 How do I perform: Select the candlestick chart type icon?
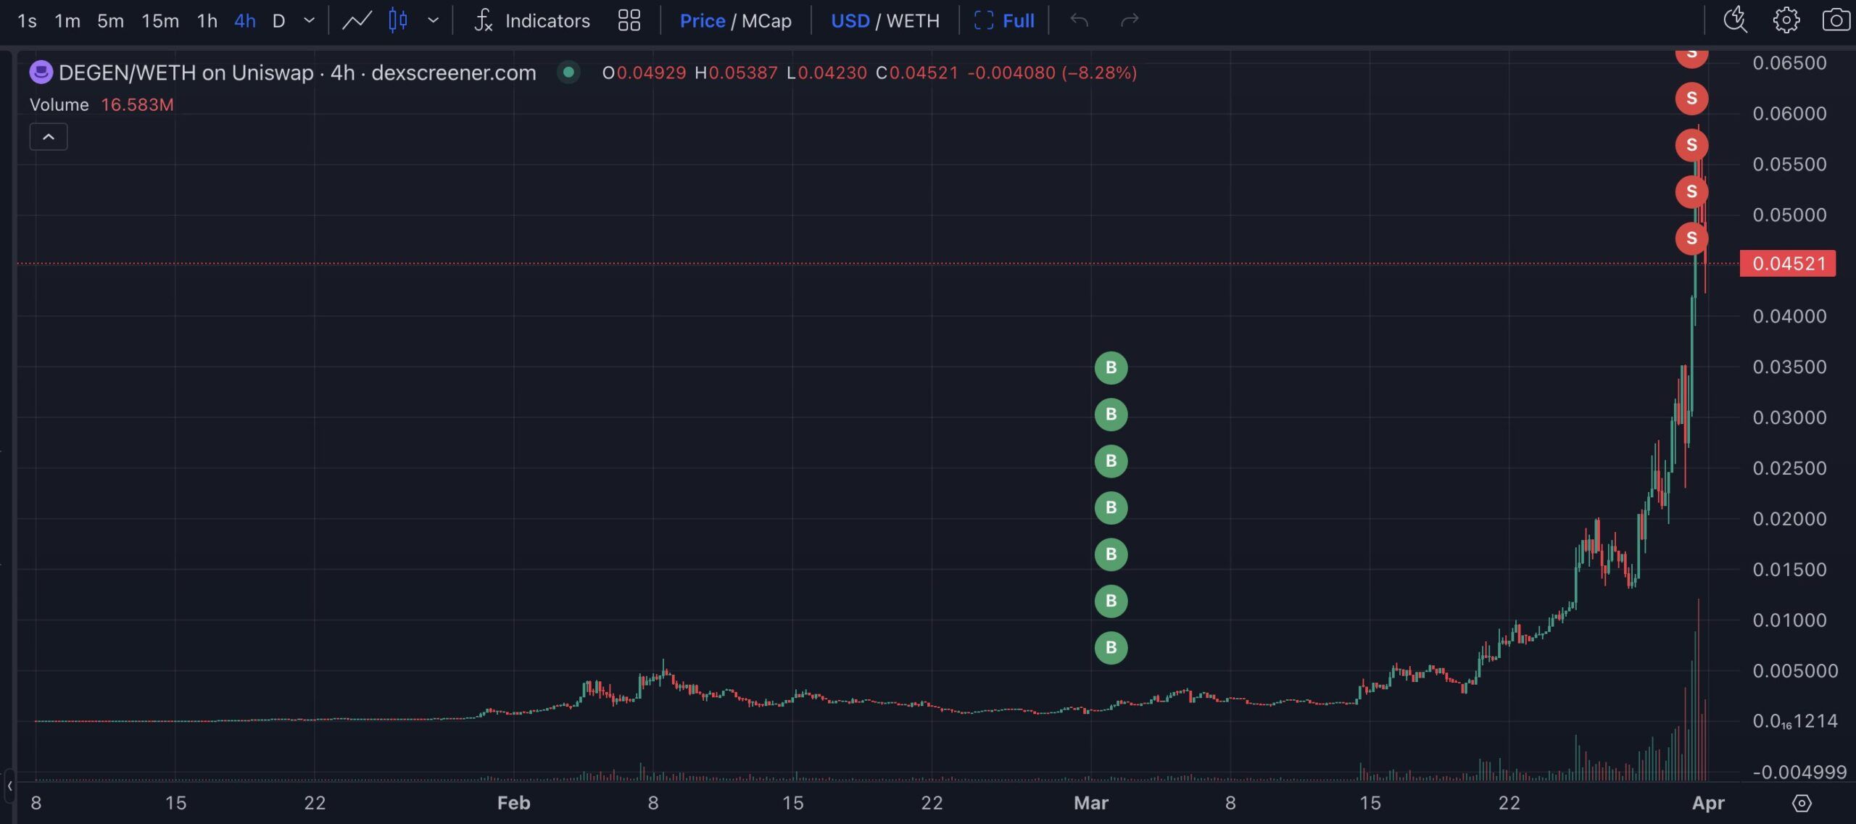coord(397,20)
